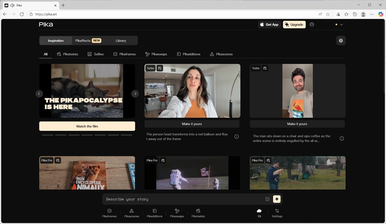Jump to first carousel indicator dash
Viewport: 386px width, 224px height.
[47, 135]
